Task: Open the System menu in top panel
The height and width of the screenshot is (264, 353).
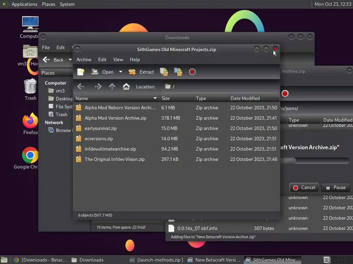Action: [x=67, y=4]
